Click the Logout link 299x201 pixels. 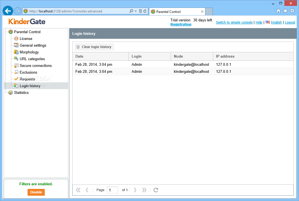click(x=290, y=22)
